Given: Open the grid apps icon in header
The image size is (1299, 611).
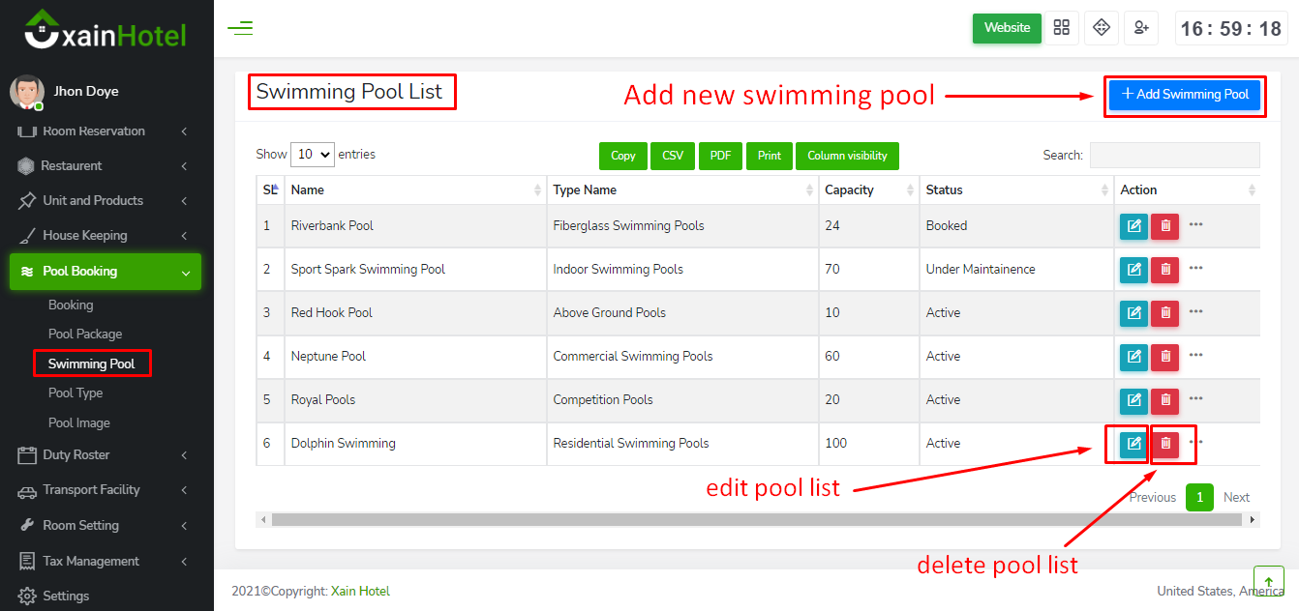Looking at the screenshot, I should 1062,28.
